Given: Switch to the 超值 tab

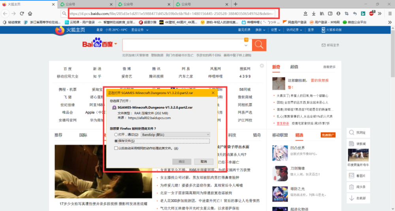Looking at the screenshot, I should click(x=294, y=67).
